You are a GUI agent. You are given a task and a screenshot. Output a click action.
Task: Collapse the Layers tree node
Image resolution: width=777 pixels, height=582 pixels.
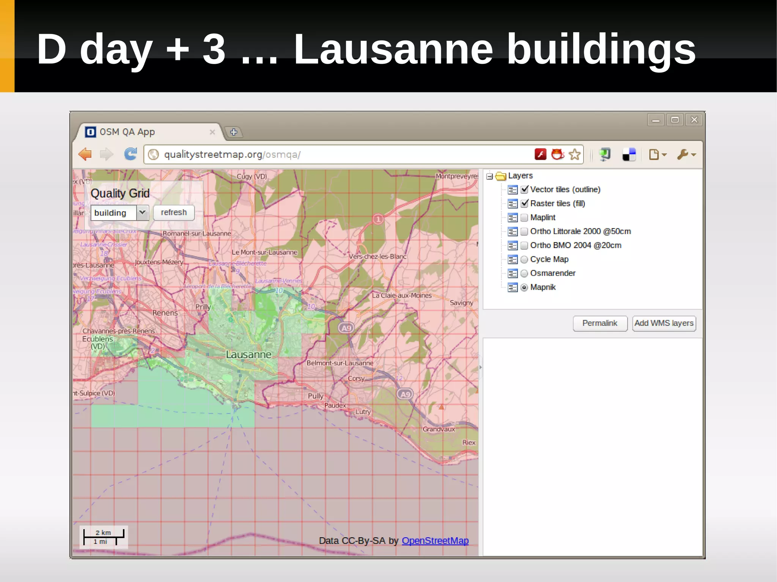click(489, 176)
